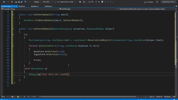Collapse the foreach block on line 43
Viewport: 178px width, 100px height.
(x=13, y=46)
